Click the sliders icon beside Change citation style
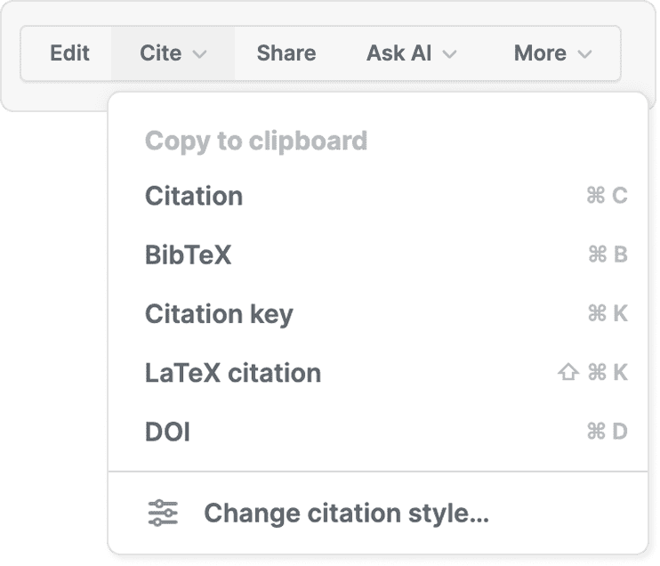 coord(163,513)
